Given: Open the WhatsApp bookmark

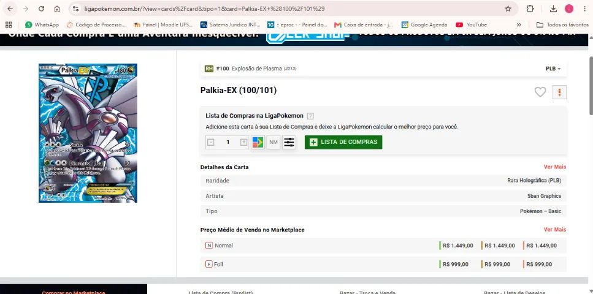Looking at the screenshot, I should pyautogui.click(x=42, y=24).
